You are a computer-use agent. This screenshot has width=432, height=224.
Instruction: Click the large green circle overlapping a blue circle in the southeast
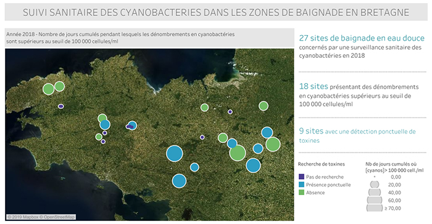(x=238, y=153)
